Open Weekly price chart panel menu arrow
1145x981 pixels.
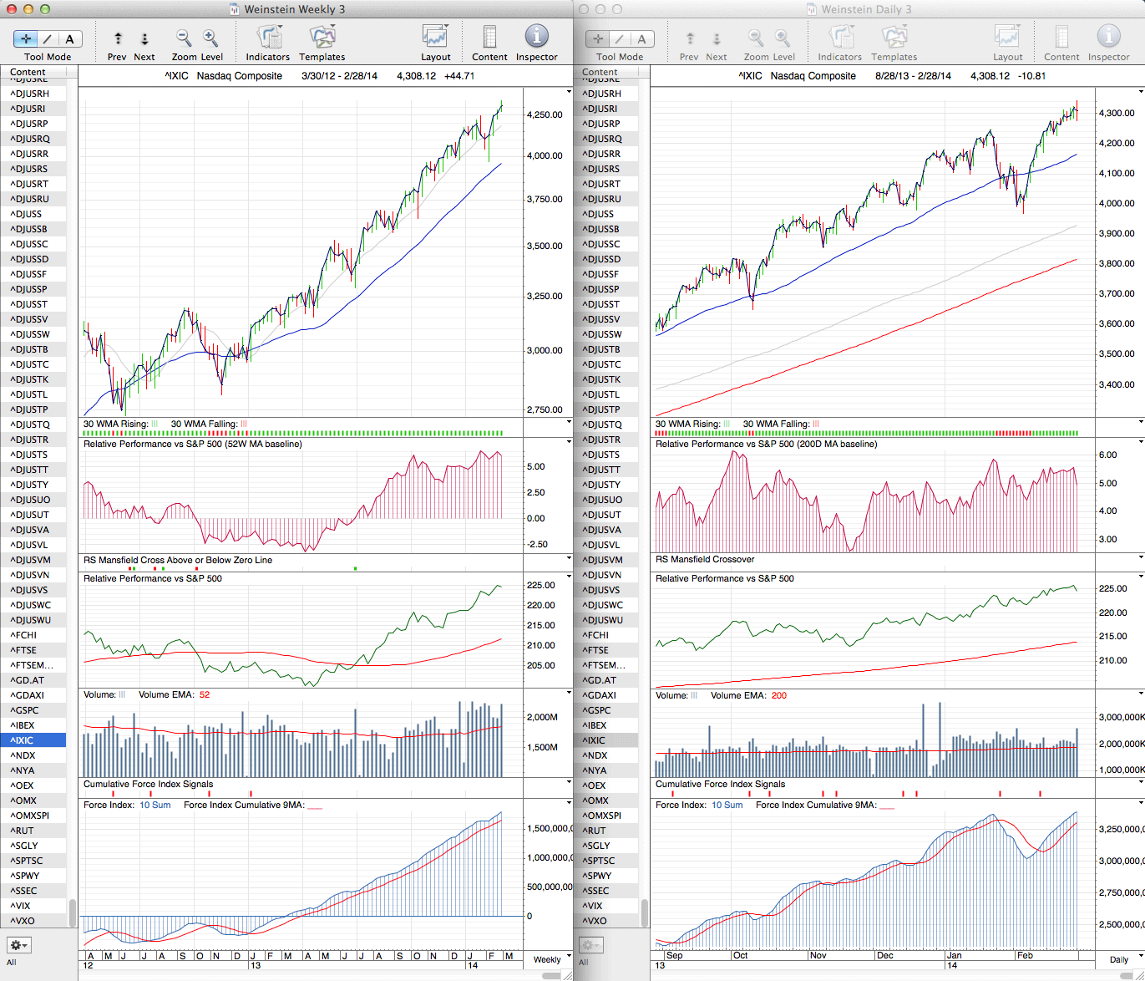point(569,91)
